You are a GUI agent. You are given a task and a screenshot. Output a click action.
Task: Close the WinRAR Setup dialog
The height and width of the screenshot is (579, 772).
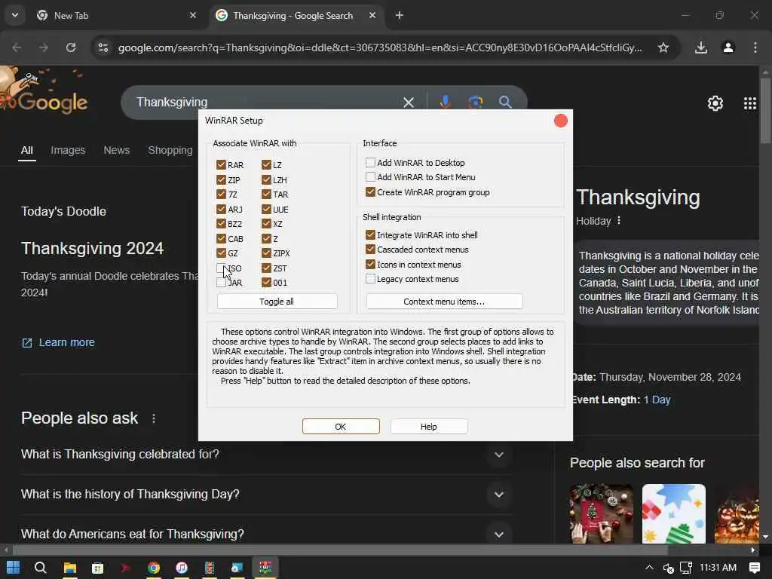pyautogui.click(x=560, y=121)
